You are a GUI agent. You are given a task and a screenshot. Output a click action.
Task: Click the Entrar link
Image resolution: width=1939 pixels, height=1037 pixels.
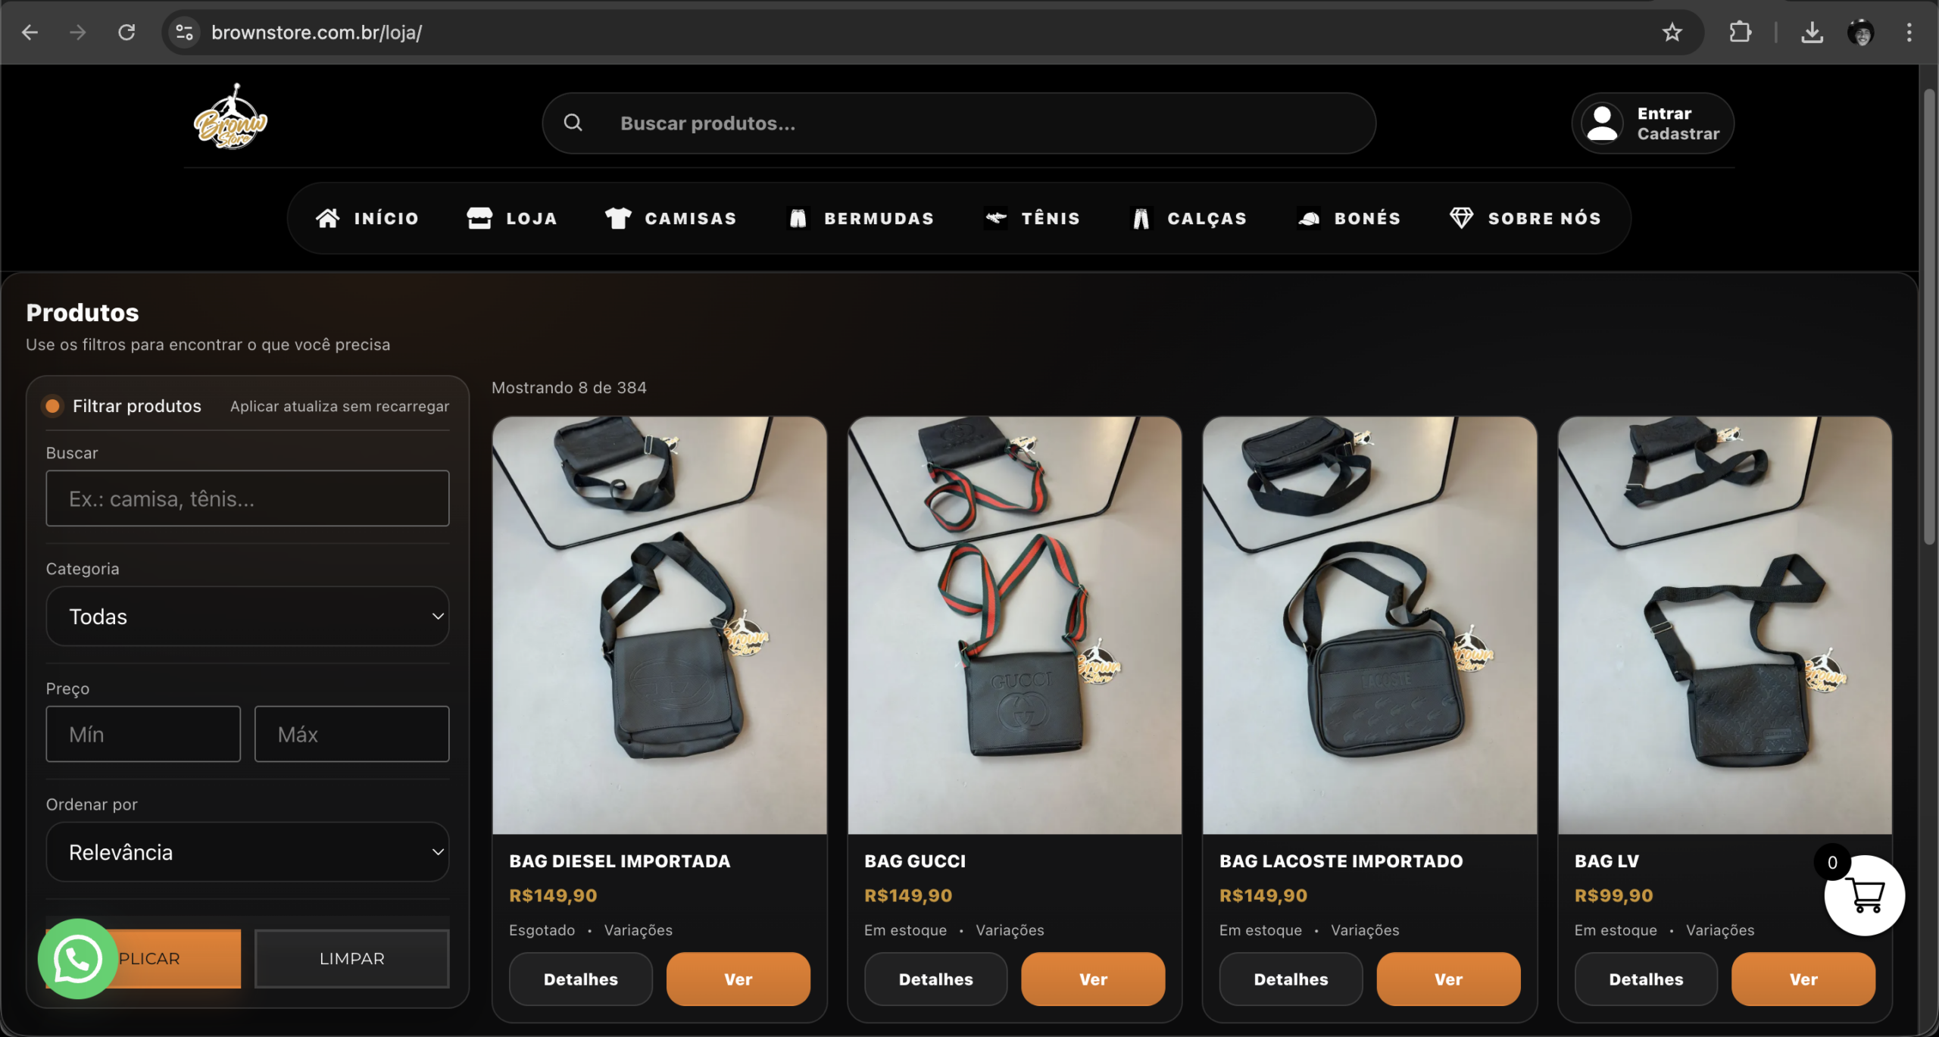(x=1664, y=113)
